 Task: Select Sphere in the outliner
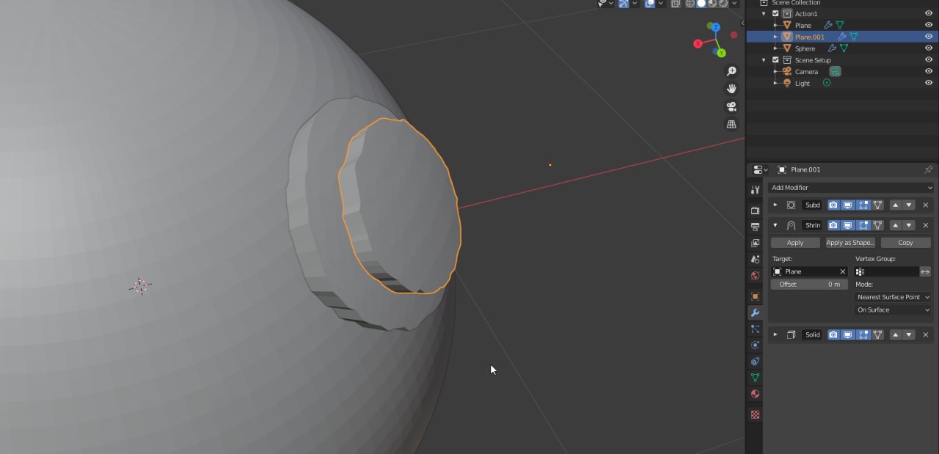[x=805, y=48]
